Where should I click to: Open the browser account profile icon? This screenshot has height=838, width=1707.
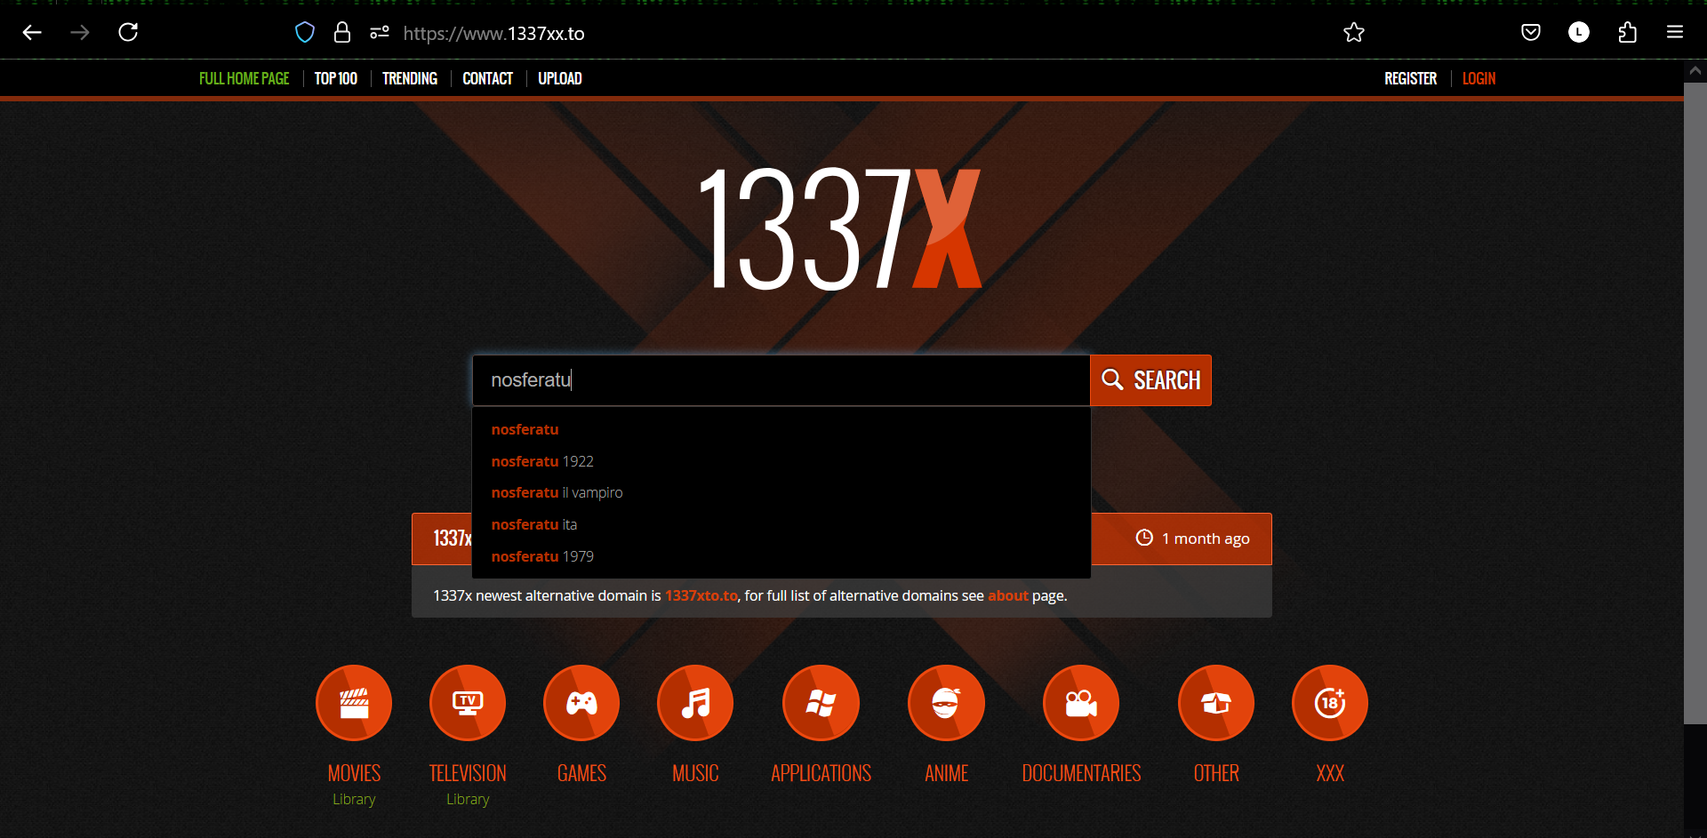[x=1579, y=33]
